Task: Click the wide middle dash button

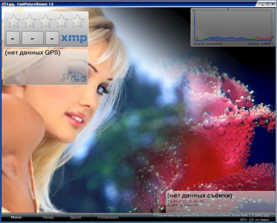Action: [33, 38]
